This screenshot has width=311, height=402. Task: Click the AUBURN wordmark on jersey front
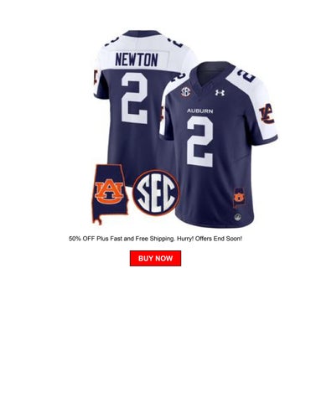(x=200, y=111)
